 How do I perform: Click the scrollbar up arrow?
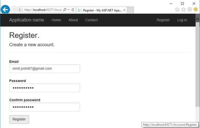[x=198, y=19]
